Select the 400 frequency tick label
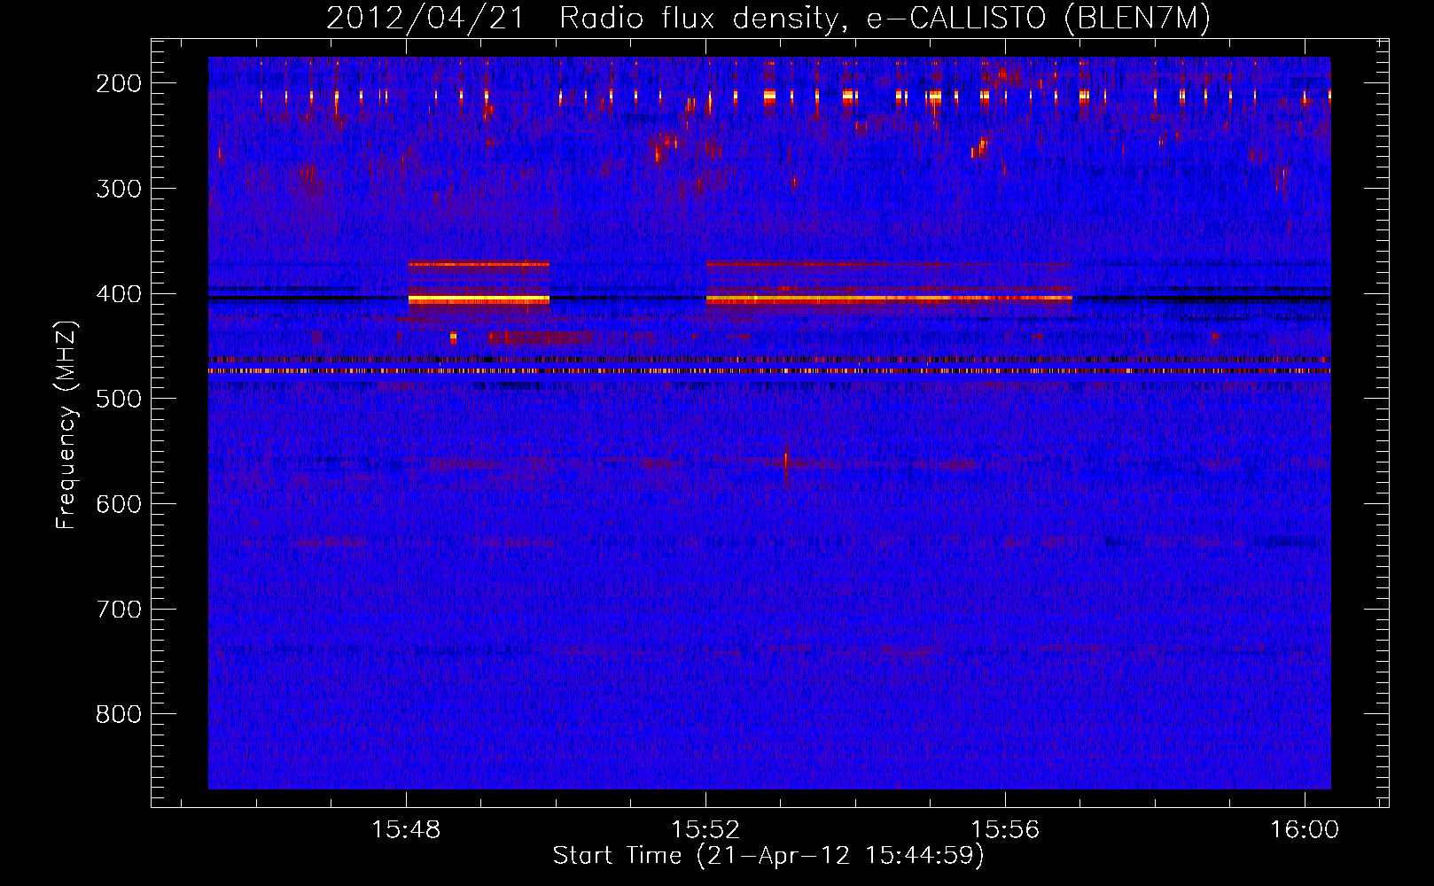This screenshot has height=886, width=1434. (x=118, y=294)
